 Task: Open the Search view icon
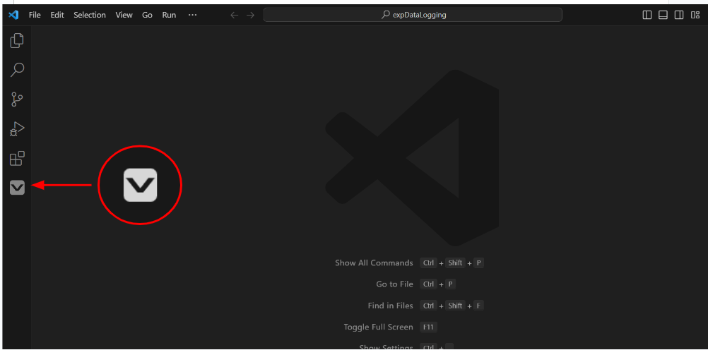point(17,70)
